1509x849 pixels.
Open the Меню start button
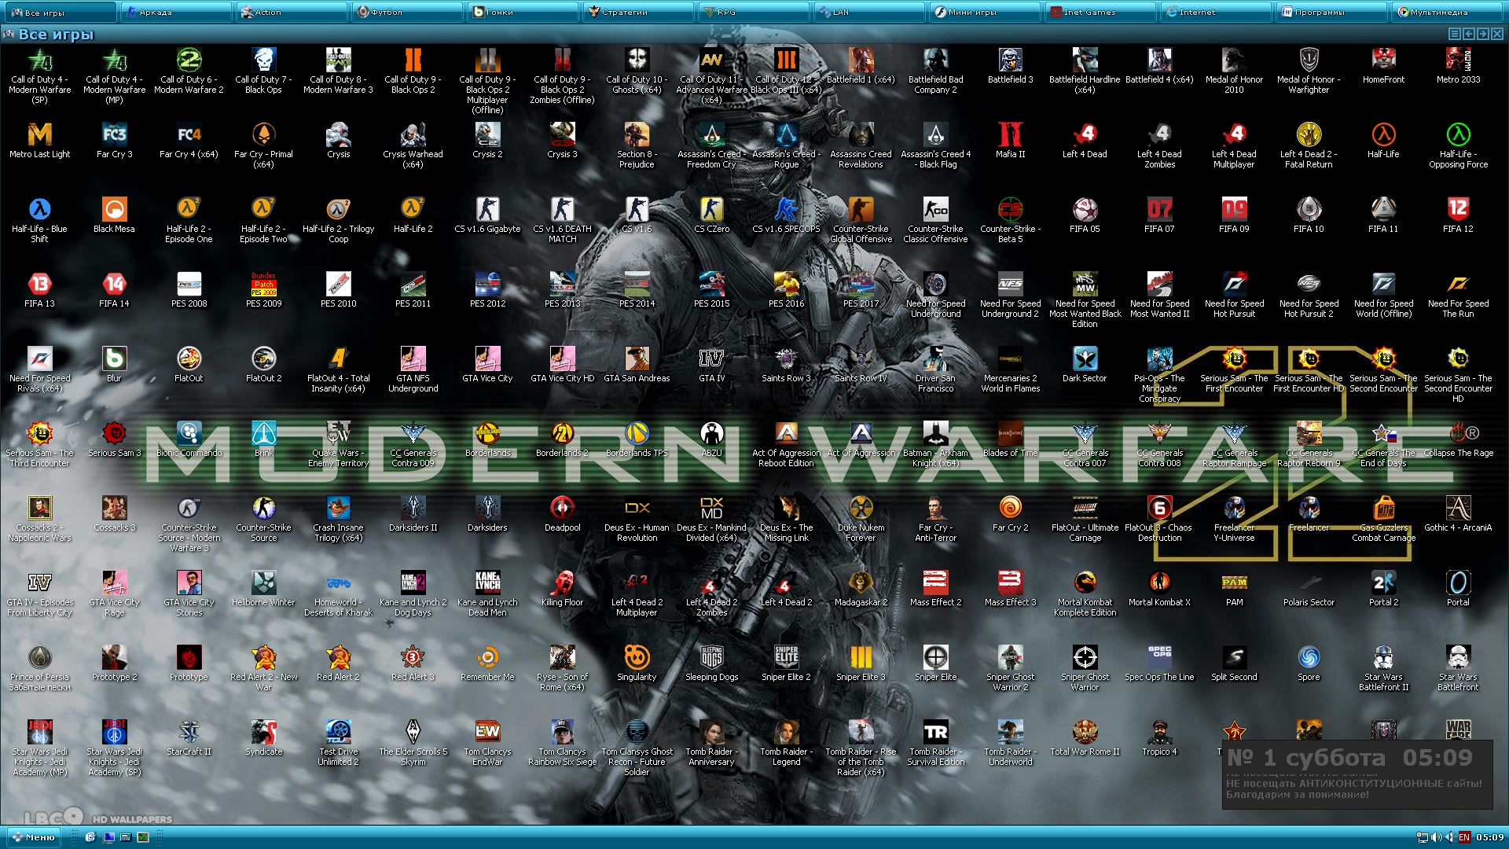click(34, 837)
